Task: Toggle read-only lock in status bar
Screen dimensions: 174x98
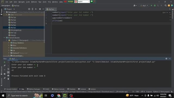Action: pyautogui.click(x=172, y=92)
